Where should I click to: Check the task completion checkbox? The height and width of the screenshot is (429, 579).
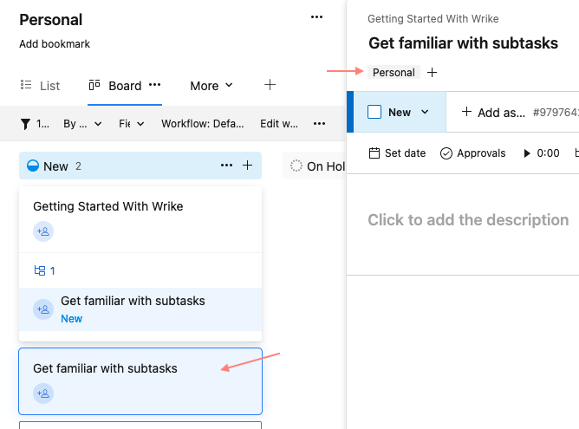click(x=374, y=112)
